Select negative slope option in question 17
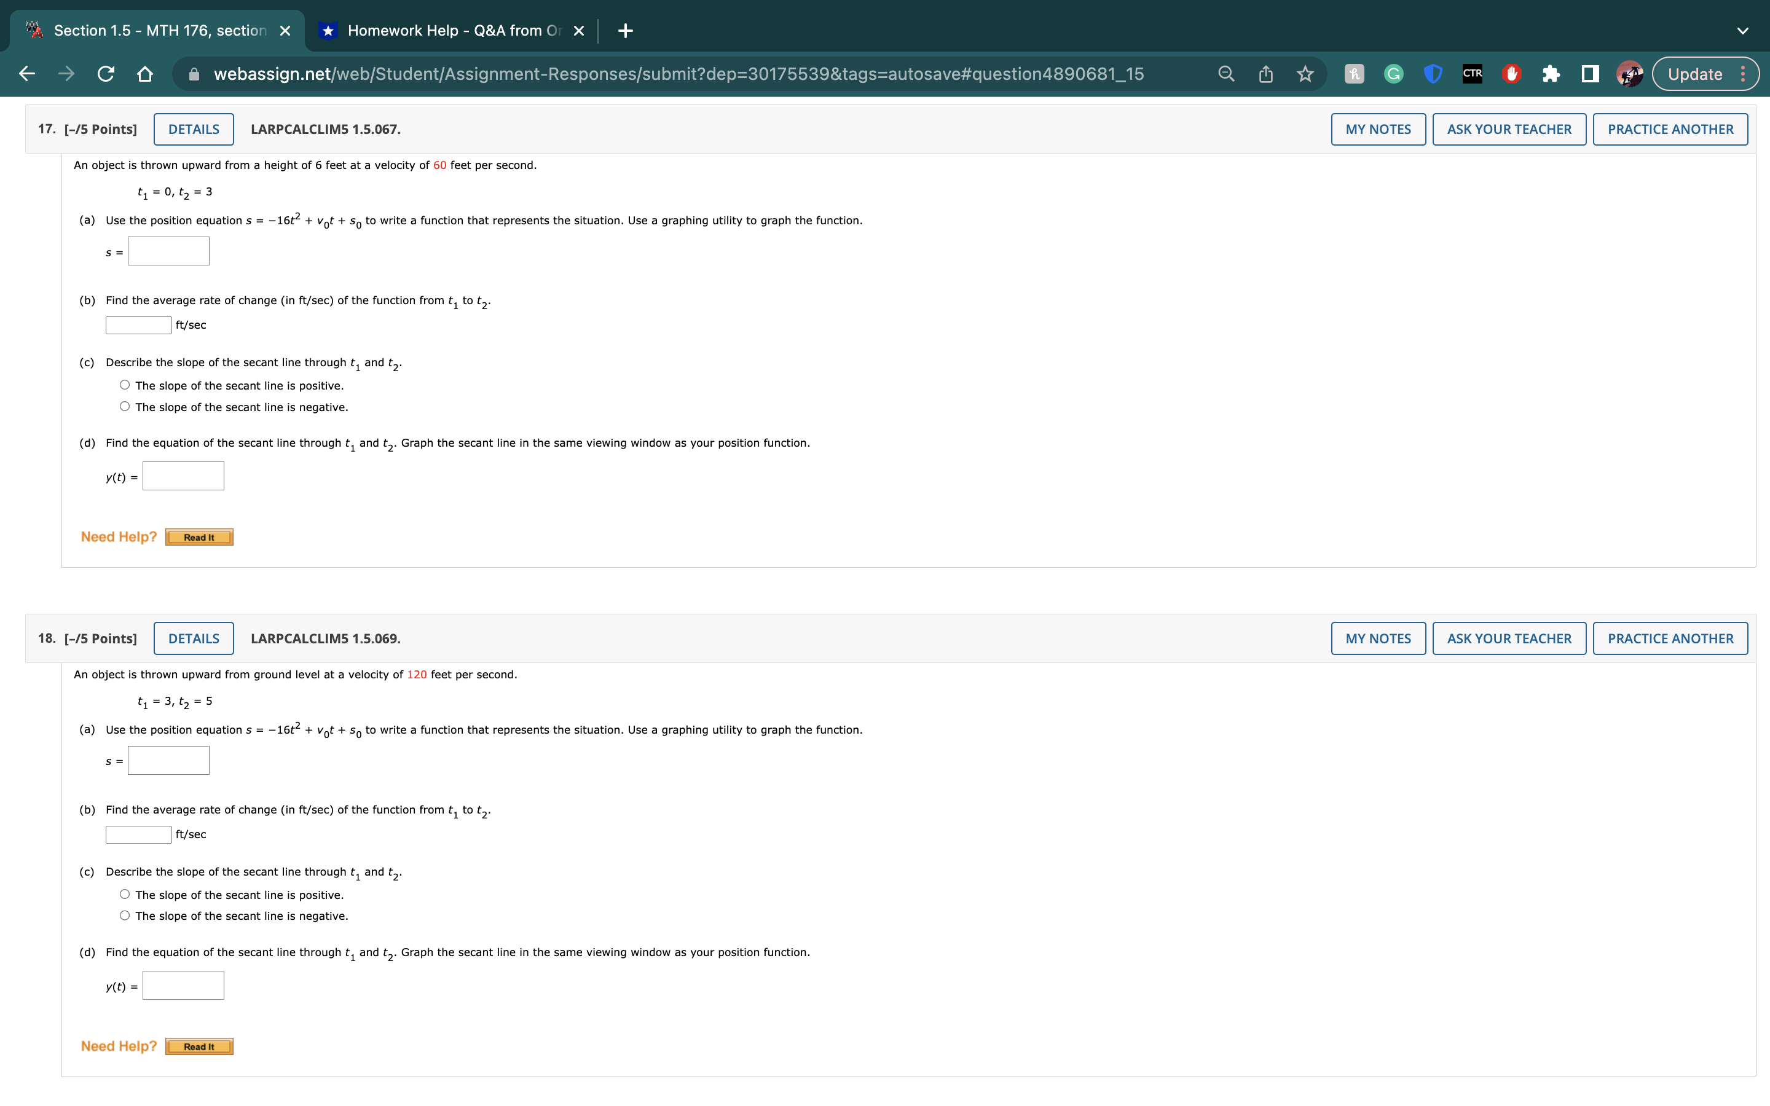Screen dimensions: 1770x1106 (125, 407)
